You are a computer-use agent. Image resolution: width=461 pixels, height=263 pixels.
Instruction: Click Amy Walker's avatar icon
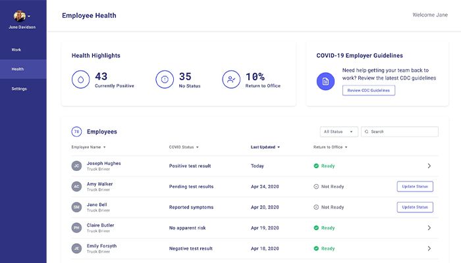76,187
